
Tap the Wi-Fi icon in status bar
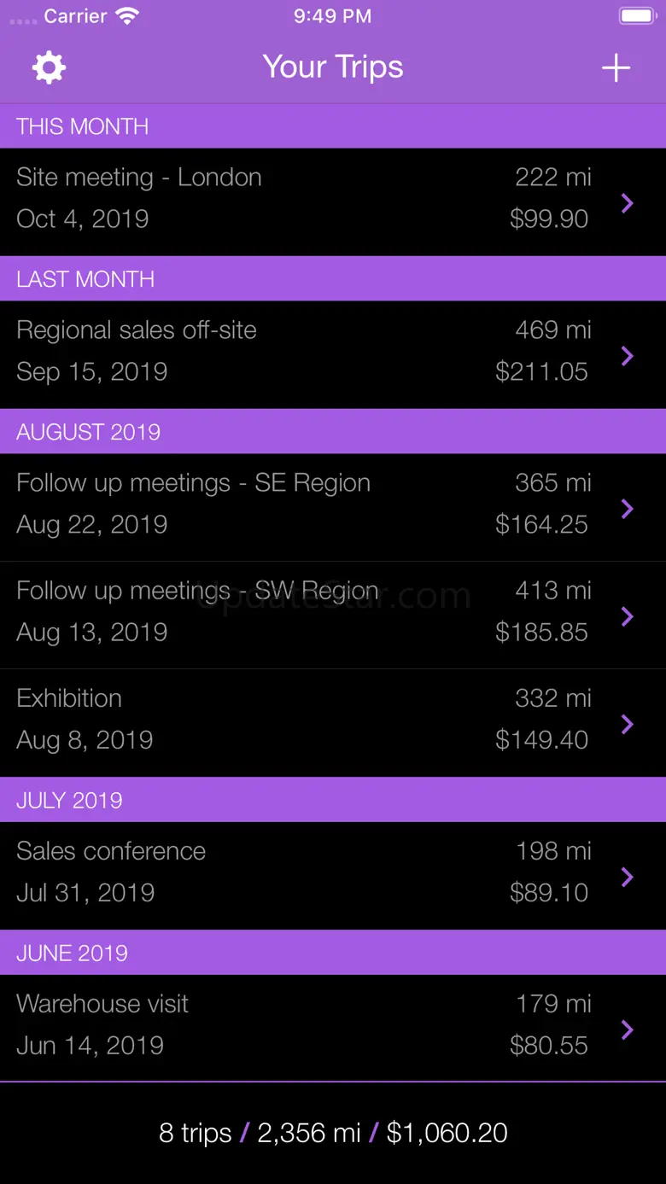(127, 16)
